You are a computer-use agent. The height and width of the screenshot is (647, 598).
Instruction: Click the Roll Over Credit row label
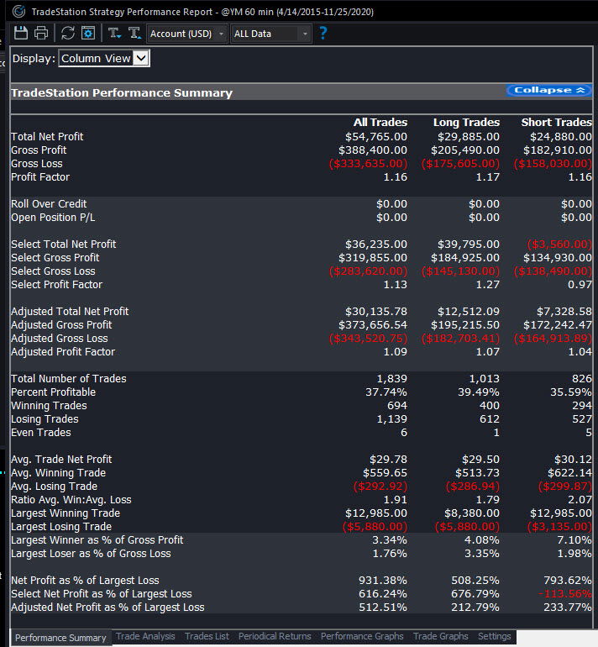point(49,204)
